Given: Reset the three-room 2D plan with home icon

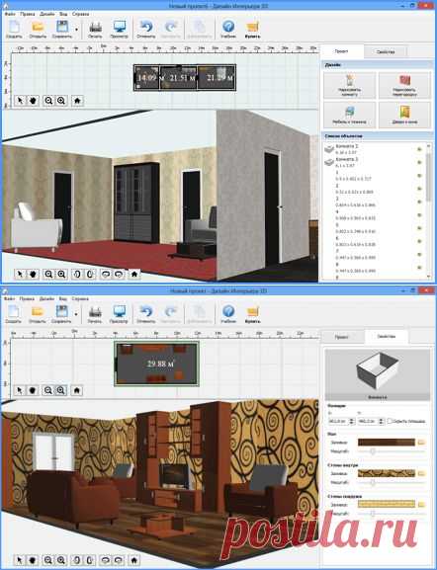Looking at the screenshot, I should pos(77,101).
